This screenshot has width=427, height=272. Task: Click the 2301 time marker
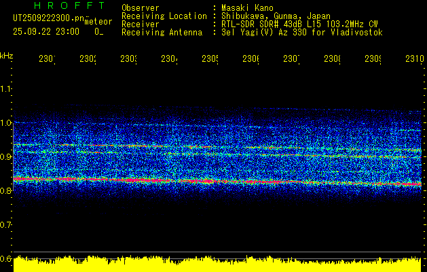coord(47,59)
